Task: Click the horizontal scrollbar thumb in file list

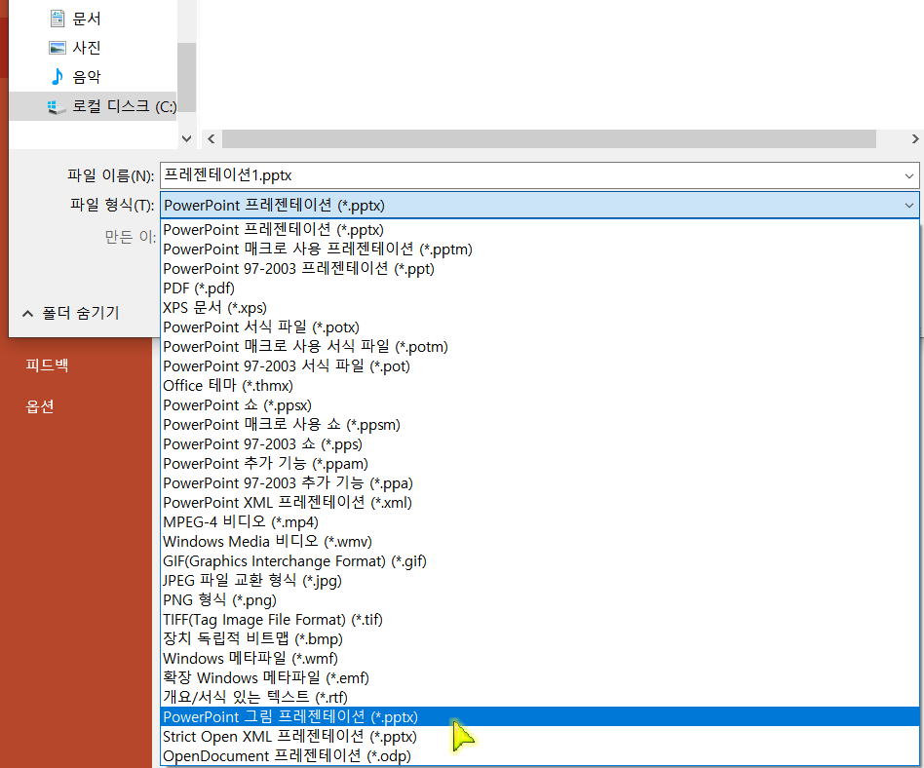Action: pos(549,139)
